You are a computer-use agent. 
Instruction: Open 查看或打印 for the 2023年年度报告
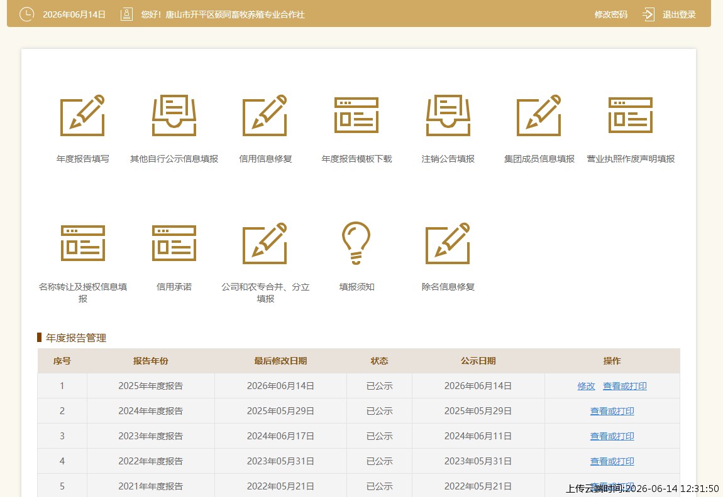(612, 436)
